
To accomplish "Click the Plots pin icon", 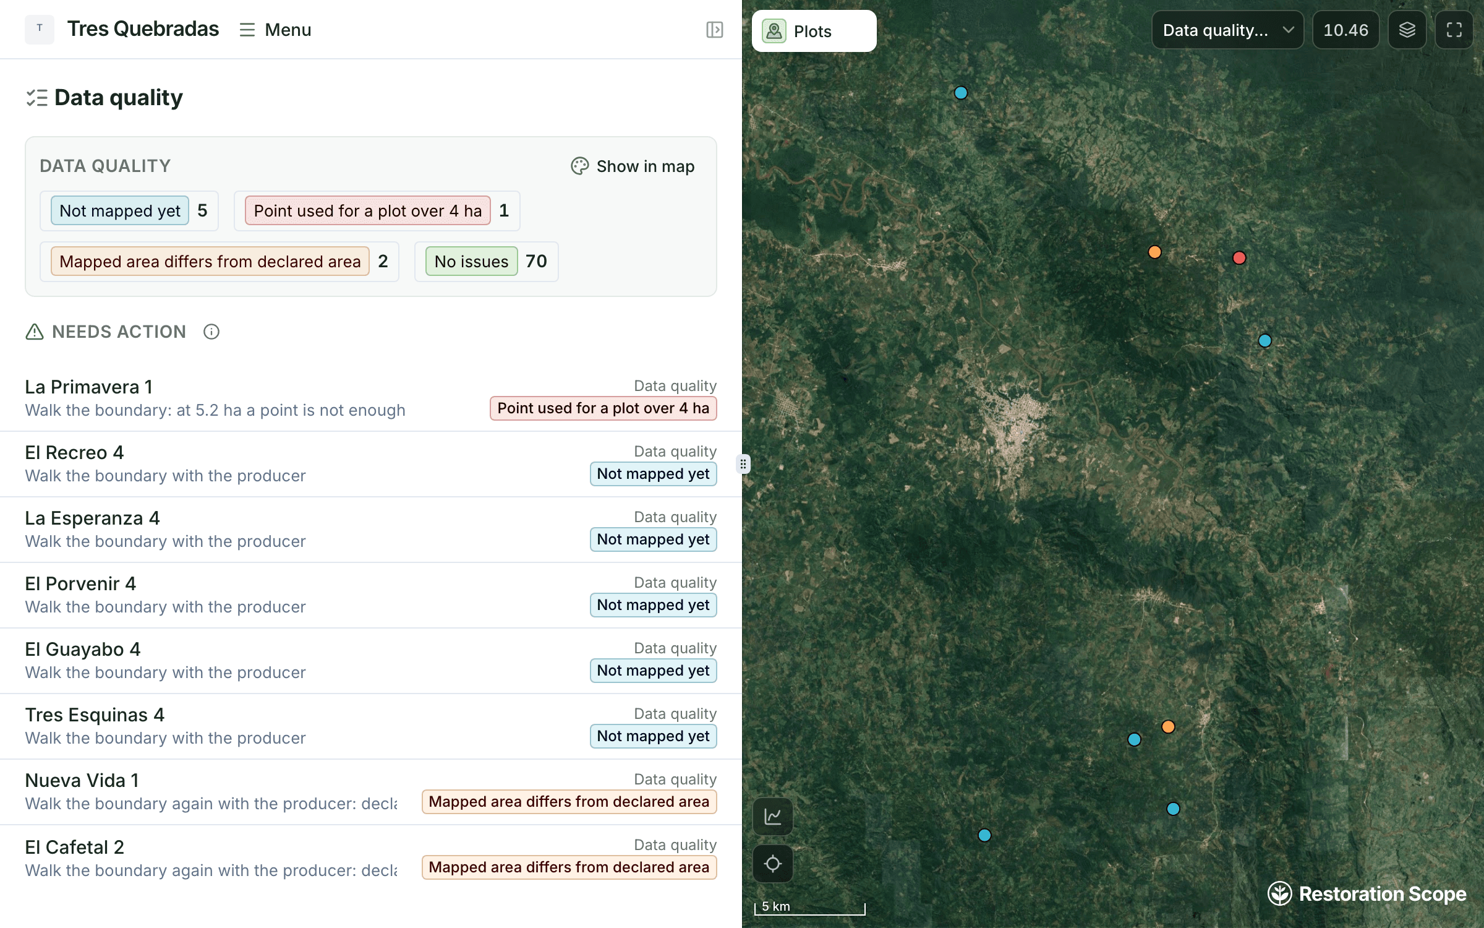I will click(774, 31).
